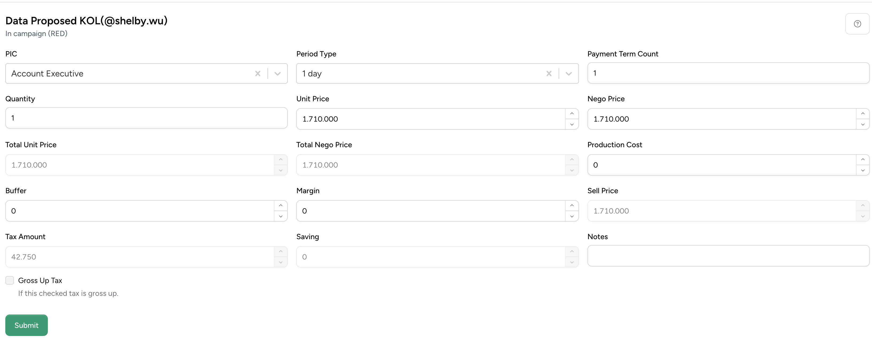Decrement the Total Unit Price value
This screenshot has height=349, width=872.
click(x=281, y=170)
